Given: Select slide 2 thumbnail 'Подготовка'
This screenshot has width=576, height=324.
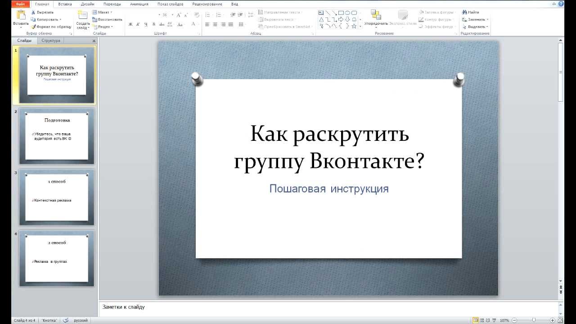Looking at the screenshot, I should pos(57,136).
